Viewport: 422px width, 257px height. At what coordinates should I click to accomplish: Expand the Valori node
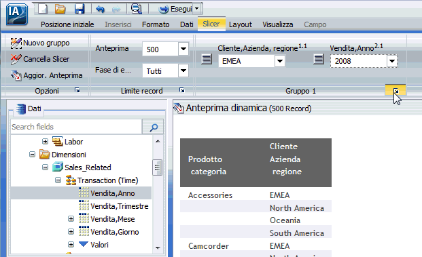(x=71, y=244)
